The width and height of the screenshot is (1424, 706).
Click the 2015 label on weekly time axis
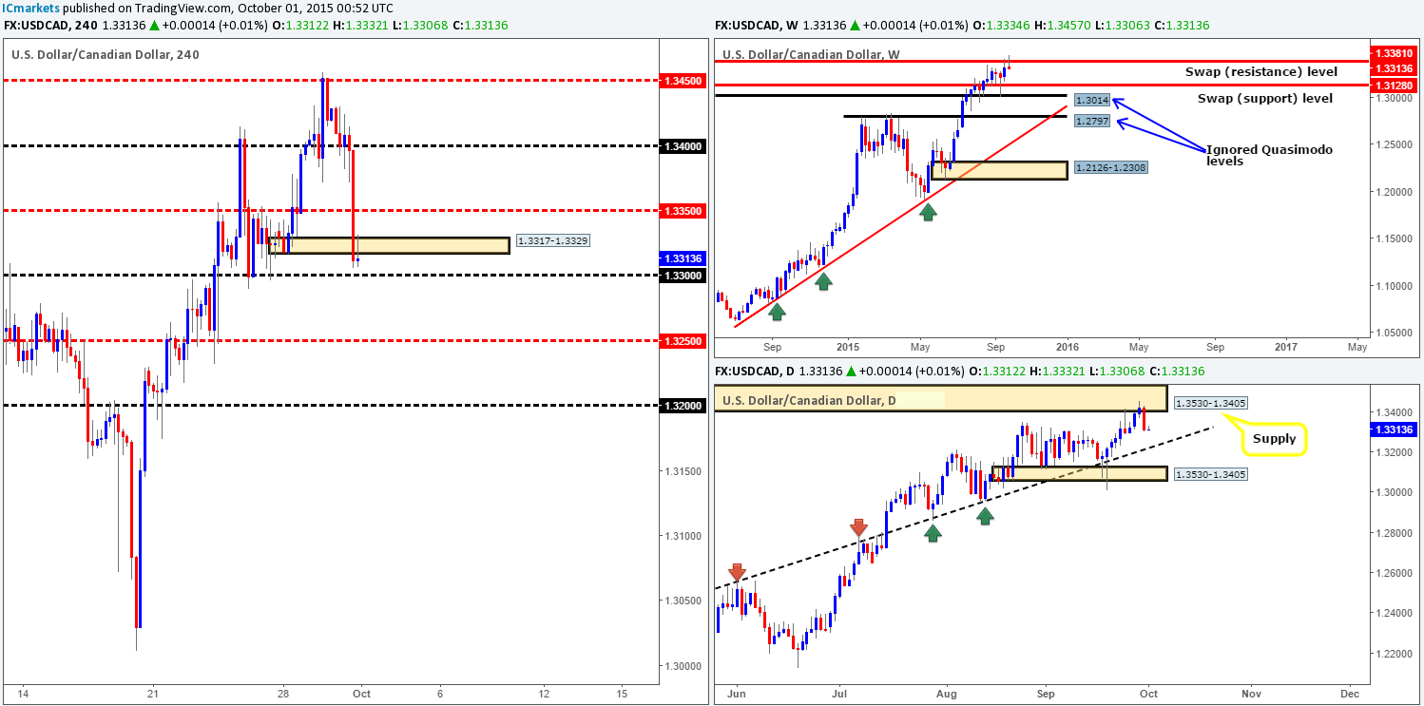click(848, 348)
